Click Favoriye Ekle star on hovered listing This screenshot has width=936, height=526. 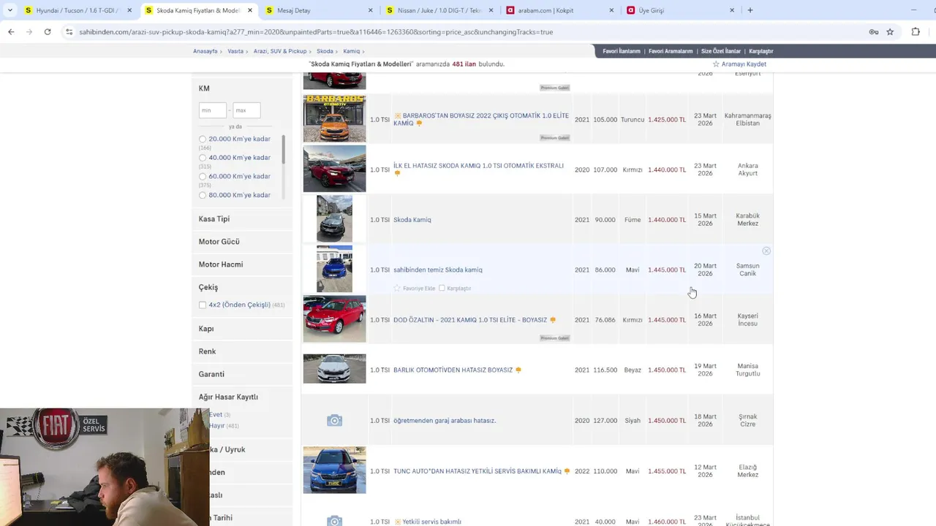point(397,289)
